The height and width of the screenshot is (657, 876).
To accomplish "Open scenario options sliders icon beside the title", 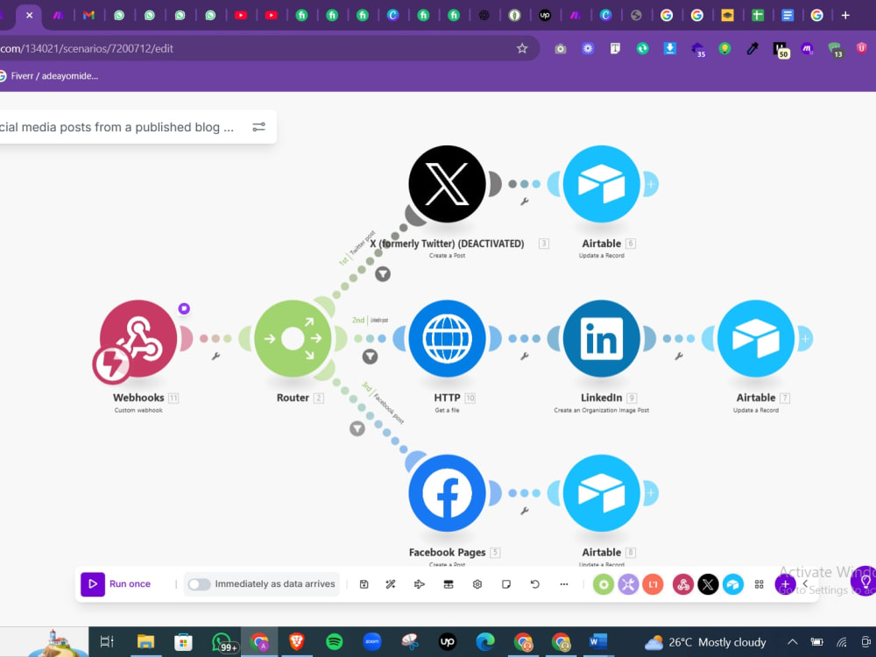I will pyautogui.click(x=258, y=127).
